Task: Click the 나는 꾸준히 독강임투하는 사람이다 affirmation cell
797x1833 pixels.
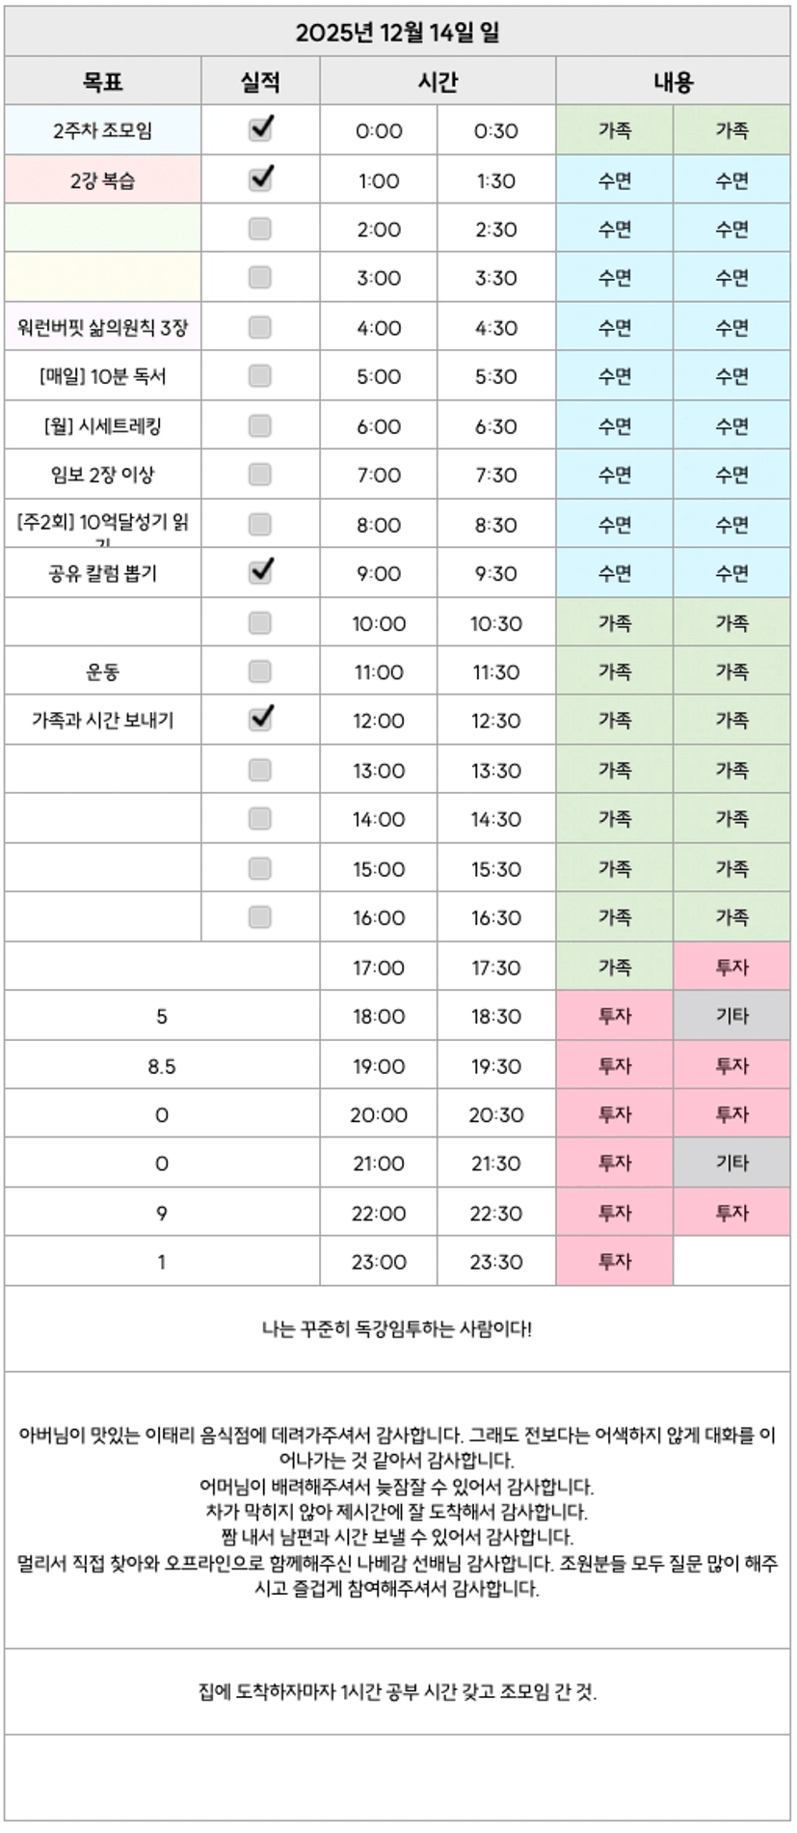Action: pos(397,1328)
